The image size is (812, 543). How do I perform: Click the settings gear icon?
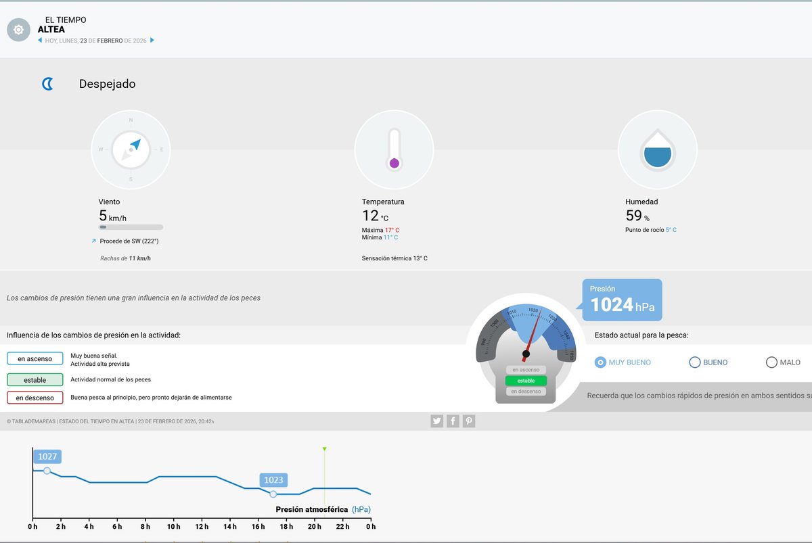(18, 30)
